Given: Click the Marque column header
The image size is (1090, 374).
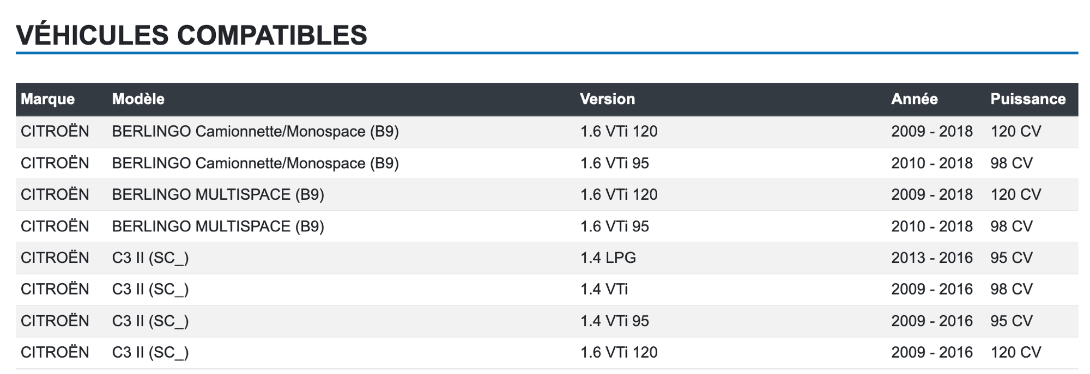Looking at the screenshot, I should coord(47,99).
